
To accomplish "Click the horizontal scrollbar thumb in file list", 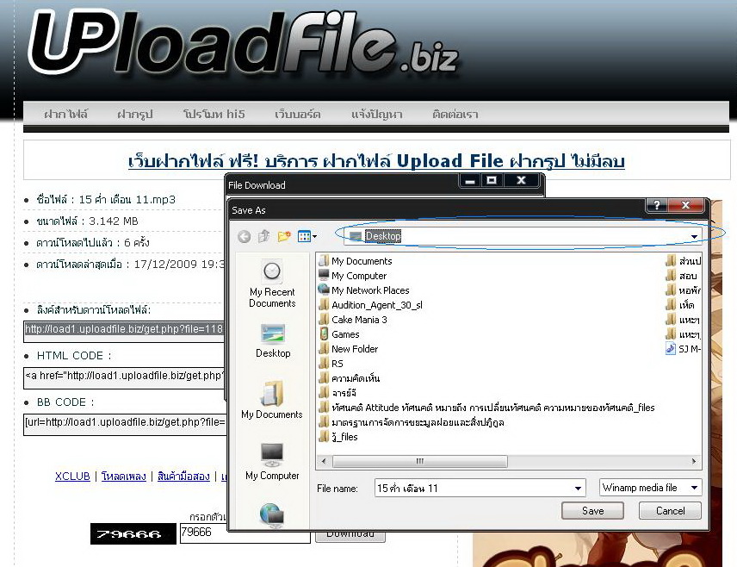I will [420, 461].
